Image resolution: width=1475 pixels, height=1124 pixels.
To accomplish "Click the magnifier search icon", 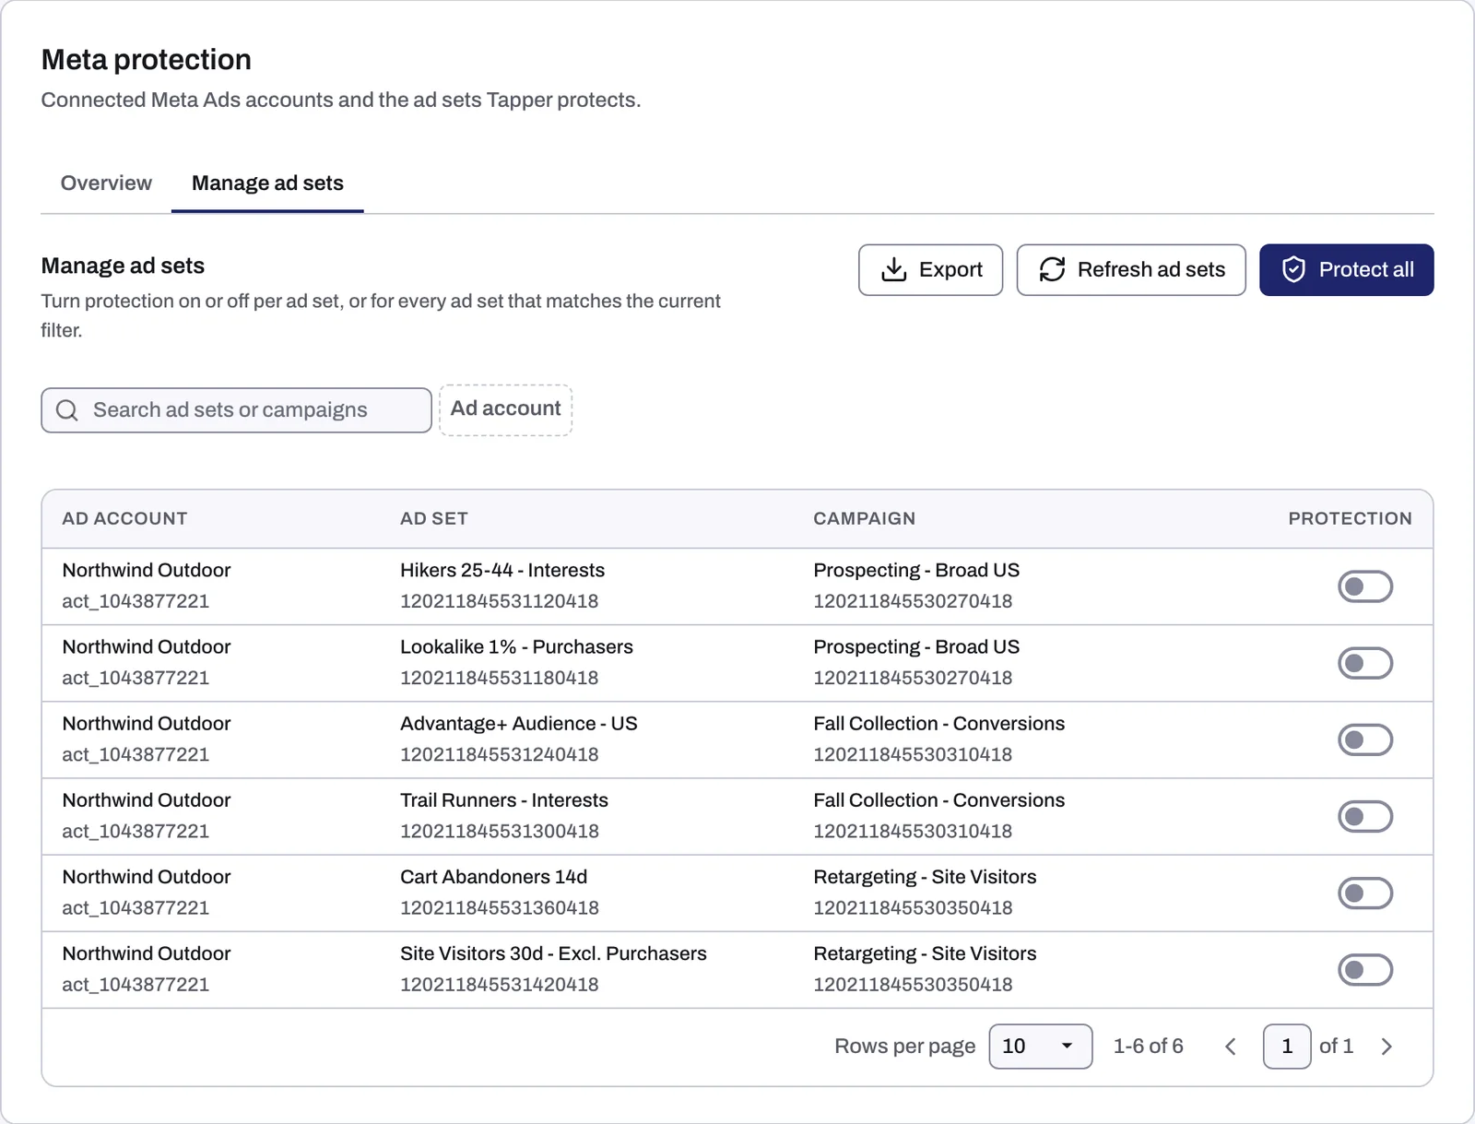I will [x=67, y=410].
